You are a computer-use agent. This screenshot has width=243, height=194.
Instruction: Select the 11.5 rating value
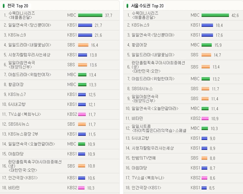pos(92,134)
